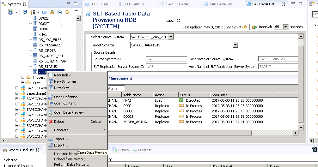Screen dimensions: 318x167
Task: Click the editor panel scroll up arrow
Action: [x=301, y=36]
